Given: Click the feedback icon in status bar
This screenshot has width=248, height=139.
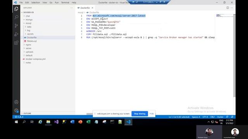Looking at the screenshot, I should tap(227, 117).
